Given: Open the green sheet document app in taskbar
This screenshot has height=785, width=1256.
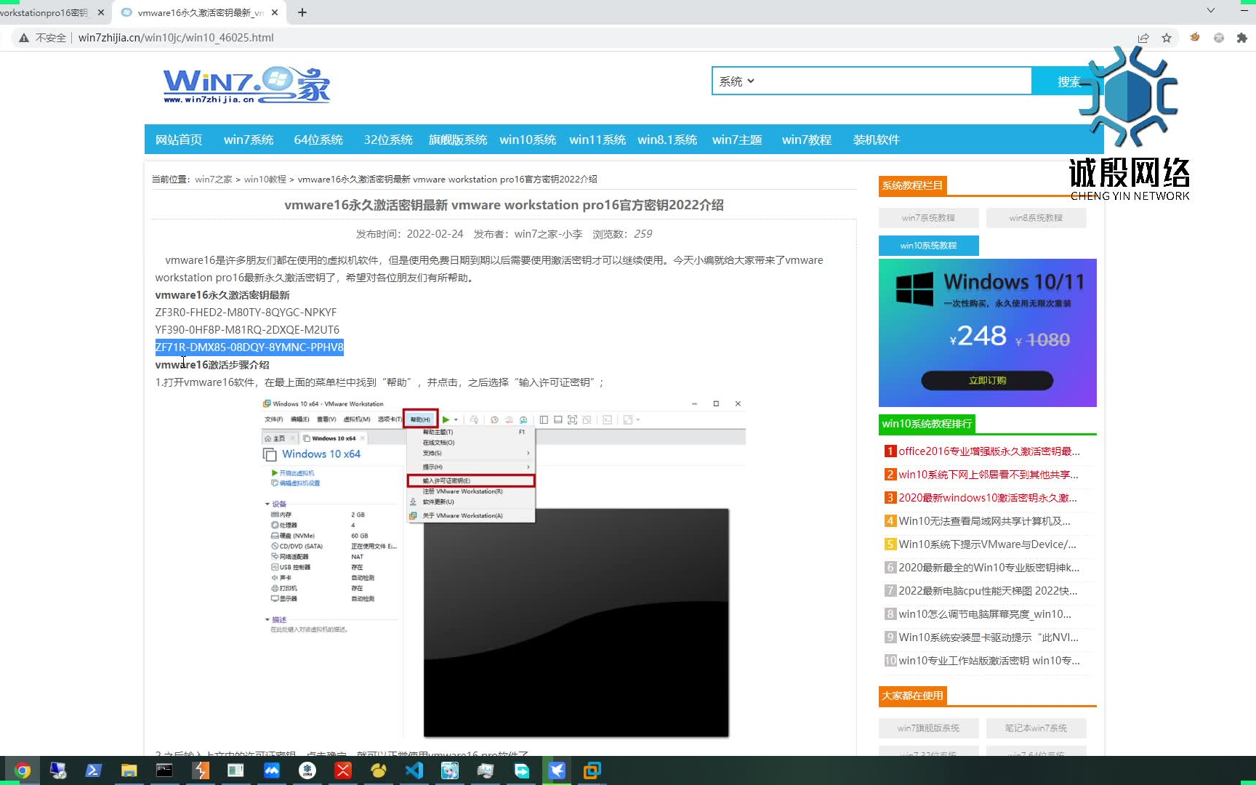Looking at the screenshot, I should pos(236,770).
